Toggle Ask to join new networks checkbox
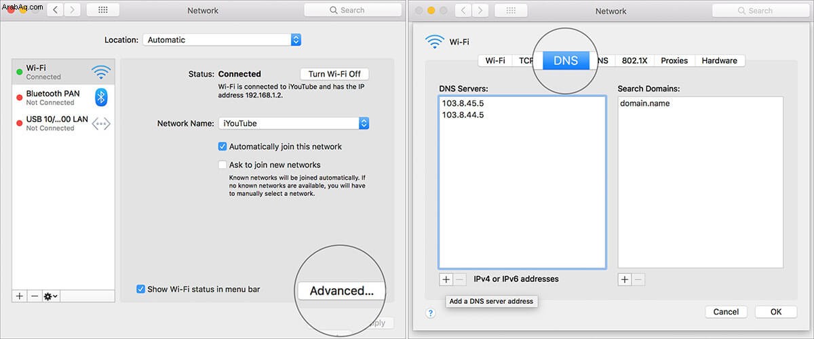The image size is (814, 339). point(222,165)
